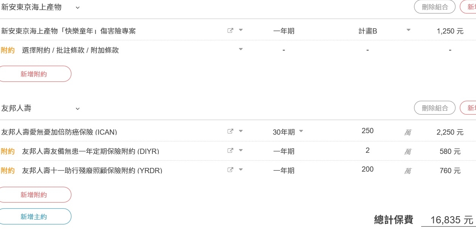
Task: Expand the 友邦人壽 company selector
Action: (41, 108)
